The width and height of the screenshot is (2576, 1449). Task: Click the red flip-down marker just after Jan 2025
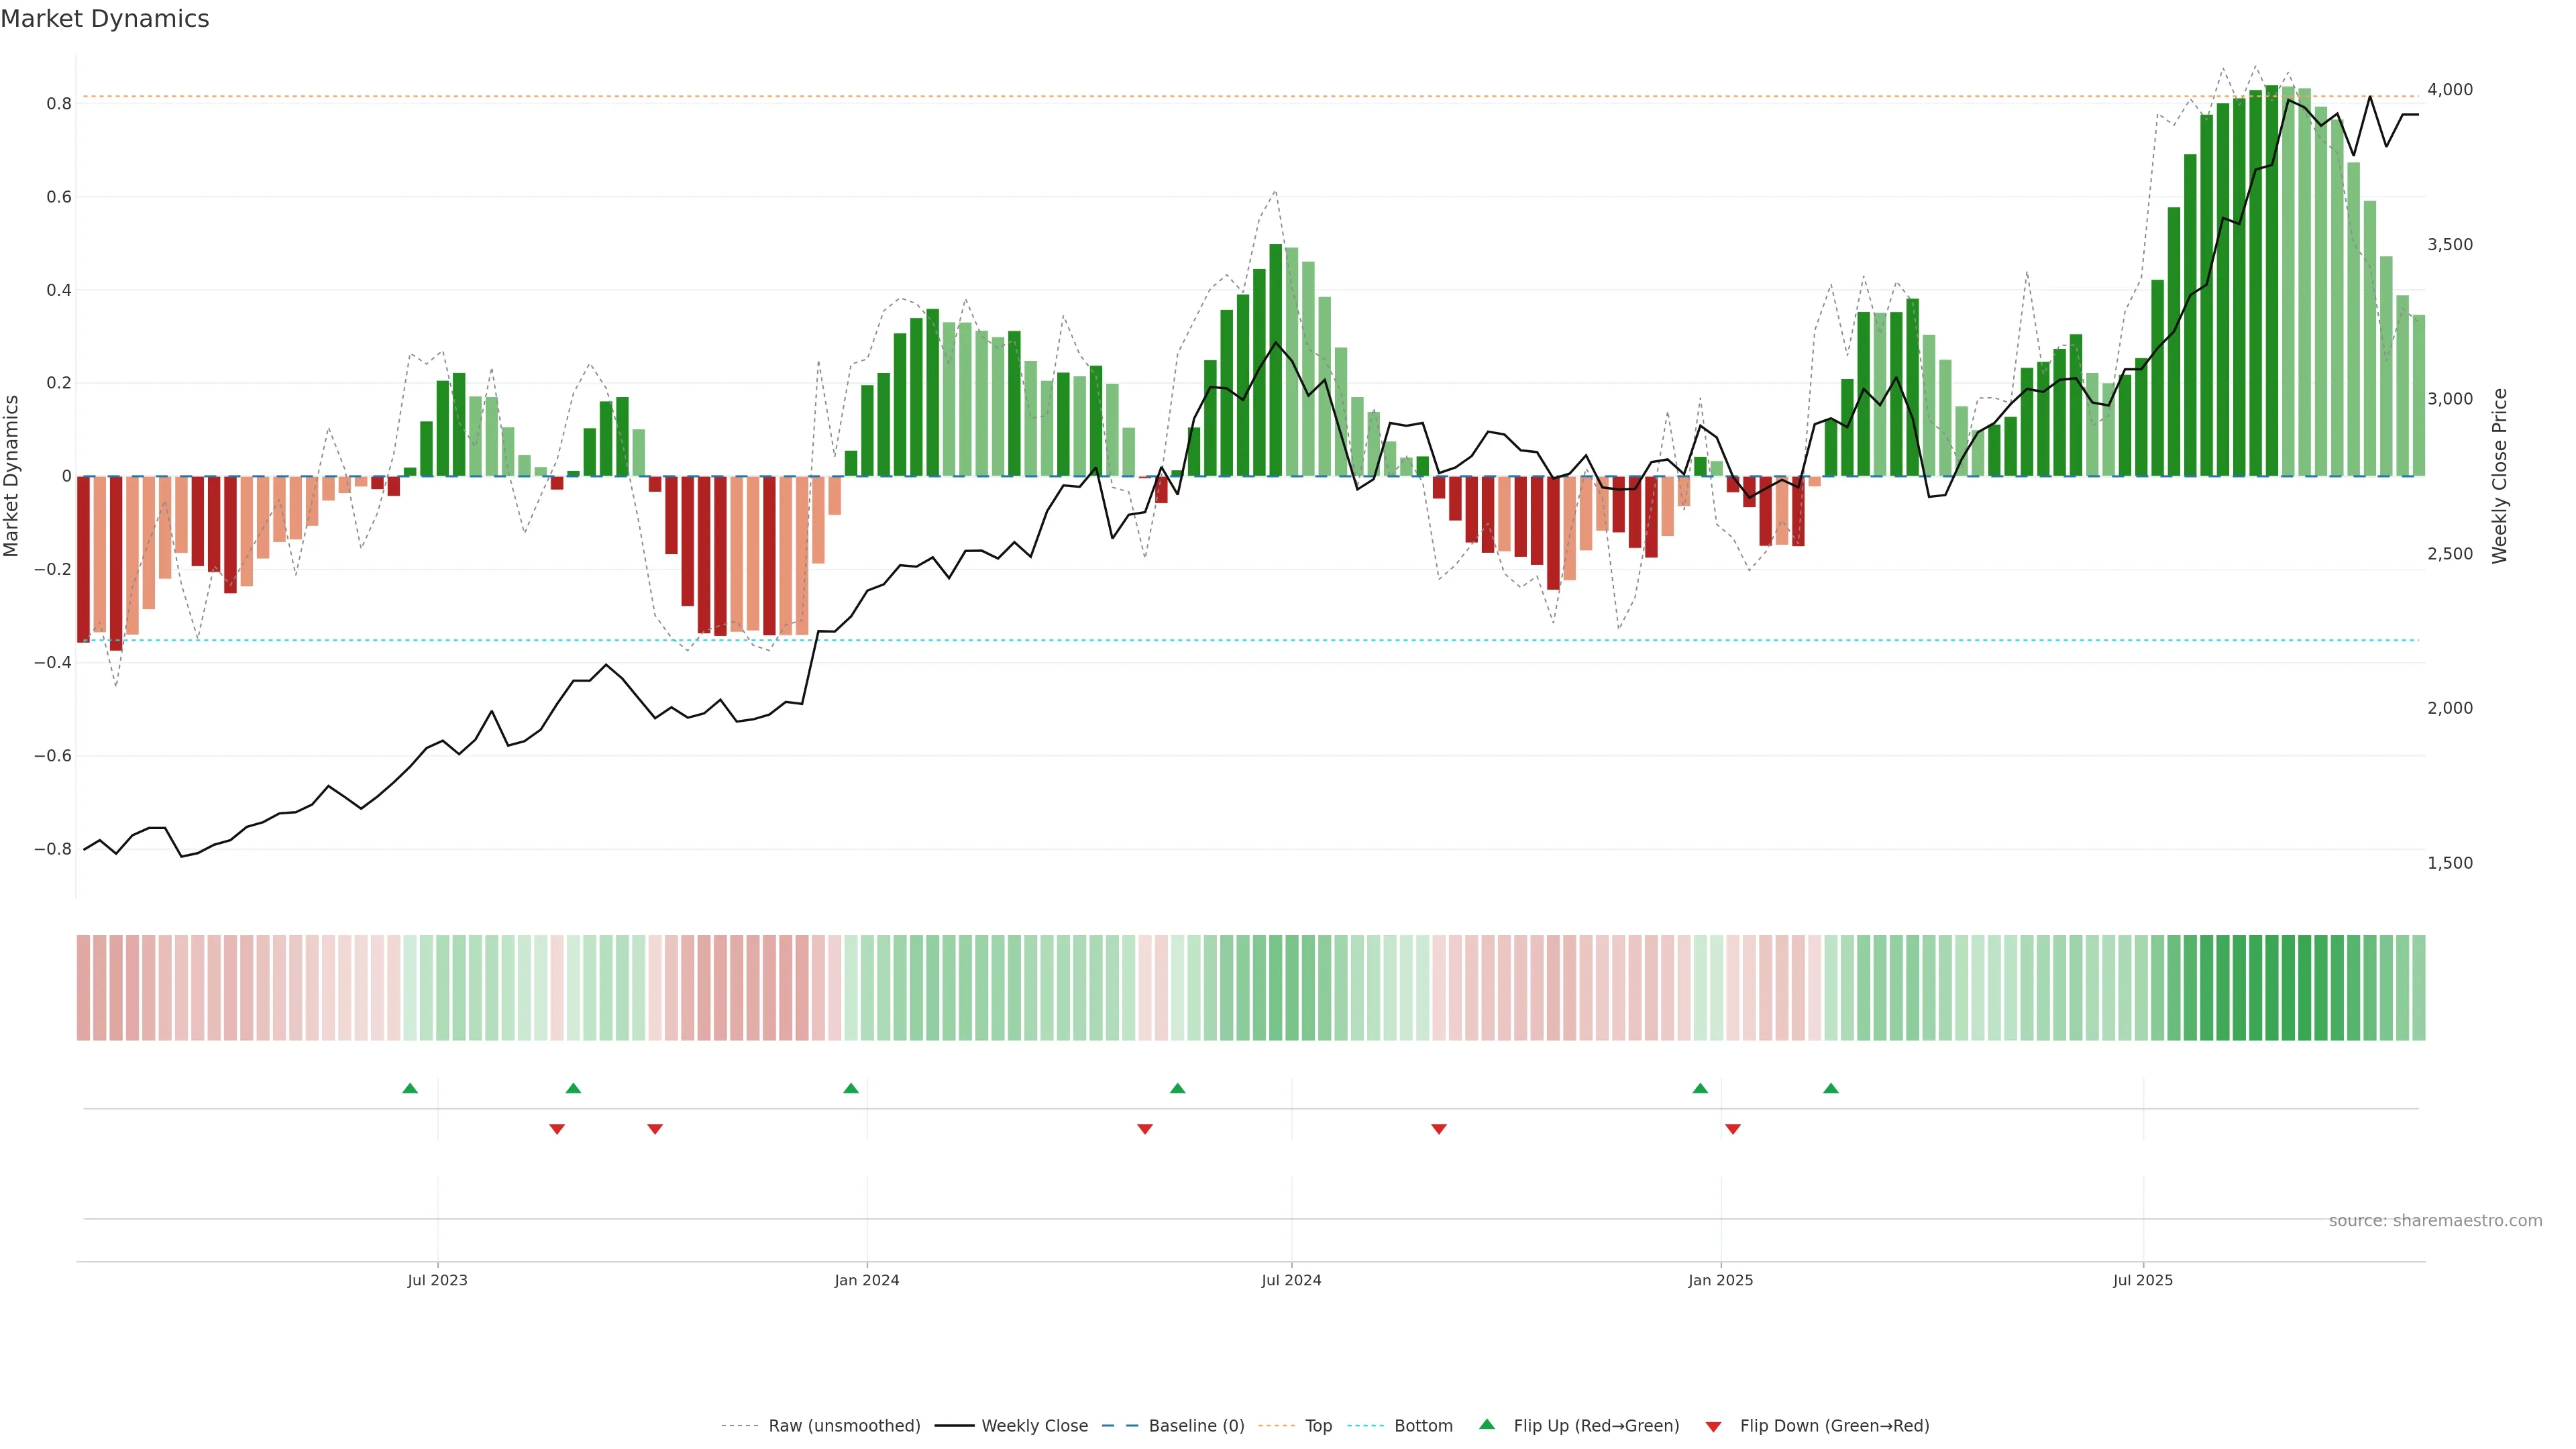click(x=1733, y=1129)
